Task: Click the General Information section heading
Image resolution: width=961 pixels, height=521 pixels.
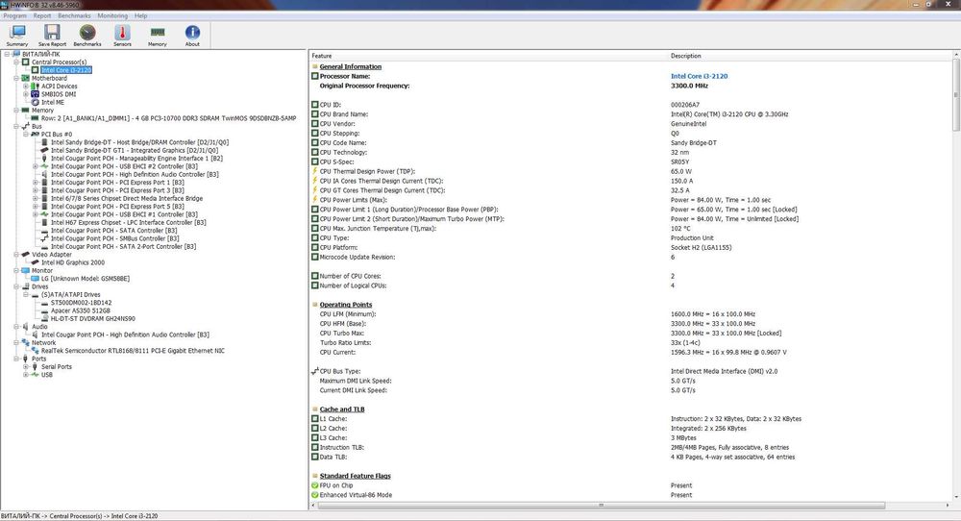Action: (x=351, y=67)
